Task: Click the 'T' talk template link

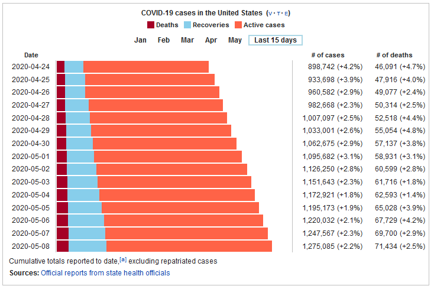Action: 279,13
